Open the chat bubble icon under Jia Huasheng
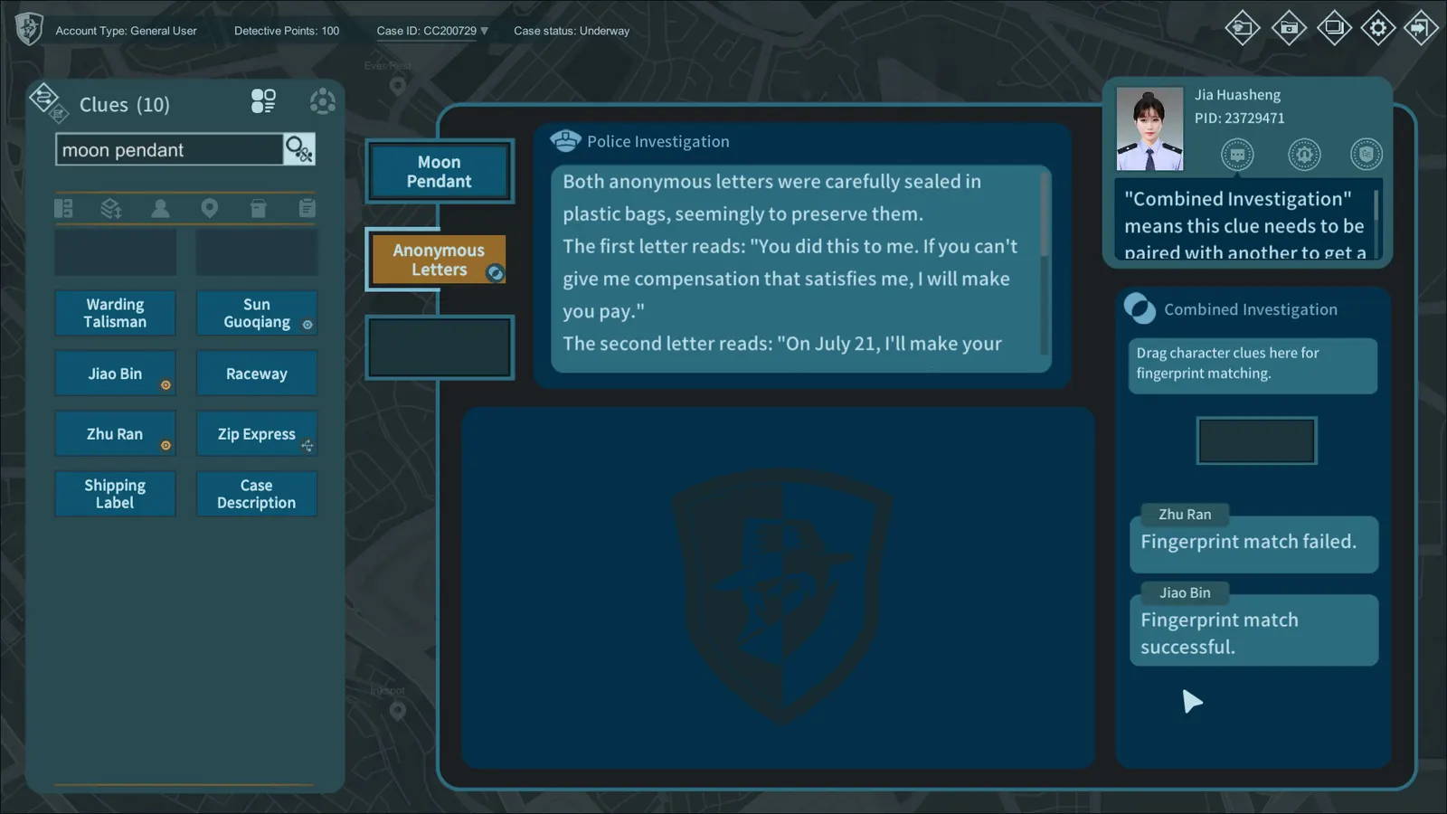 click(1237, 155)
